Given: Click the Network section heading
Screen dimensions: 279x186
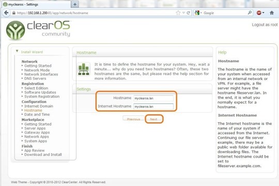Looking at the screenshot, I should (29, 62).
